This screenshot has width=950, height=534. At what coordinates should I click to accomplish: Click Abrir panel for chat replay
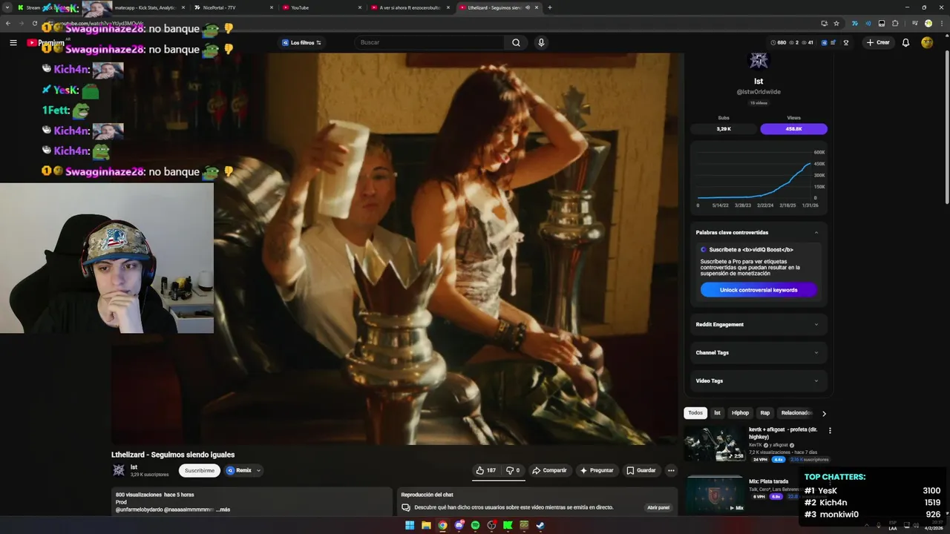tap(658, 507)
